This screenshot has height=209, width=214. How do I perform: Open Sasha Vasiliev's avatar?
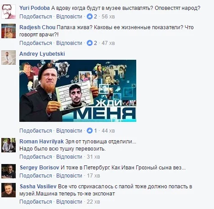pos(9,190)
